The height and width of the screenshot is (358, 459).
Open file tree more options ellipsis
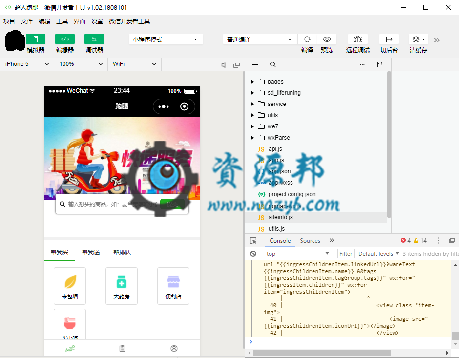tap(362, 64)
